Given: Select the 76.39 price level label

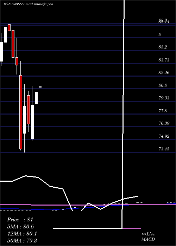Looking at the screenshot, I should [x=164, y=123].
